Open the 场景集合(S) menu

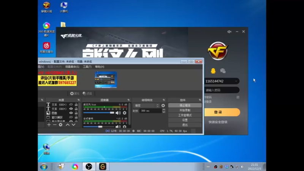point(72,67)
